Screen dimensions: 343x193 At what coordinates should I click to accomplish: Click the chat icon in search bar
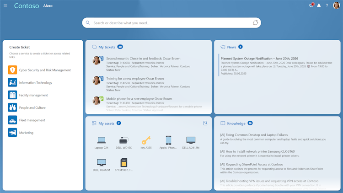[x=255, y=22]
